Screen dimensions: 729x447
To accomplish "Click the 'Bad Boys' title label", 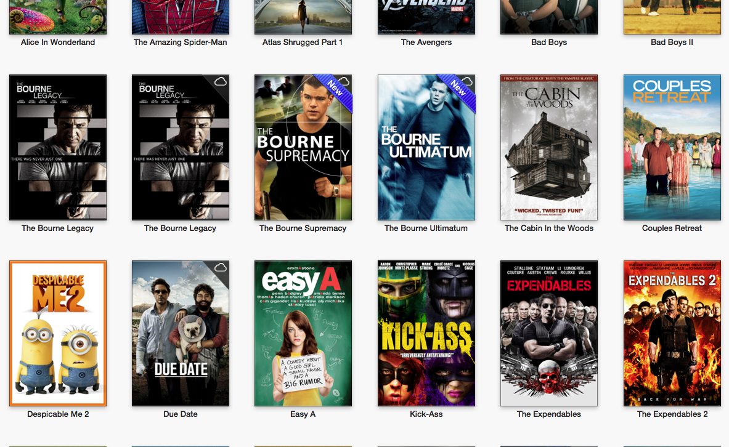I will pos(549,42).
